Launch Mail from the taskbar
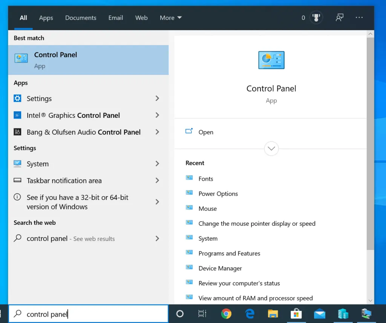The width and height of the screenshot is (386, 323). (x=320, y=313)
